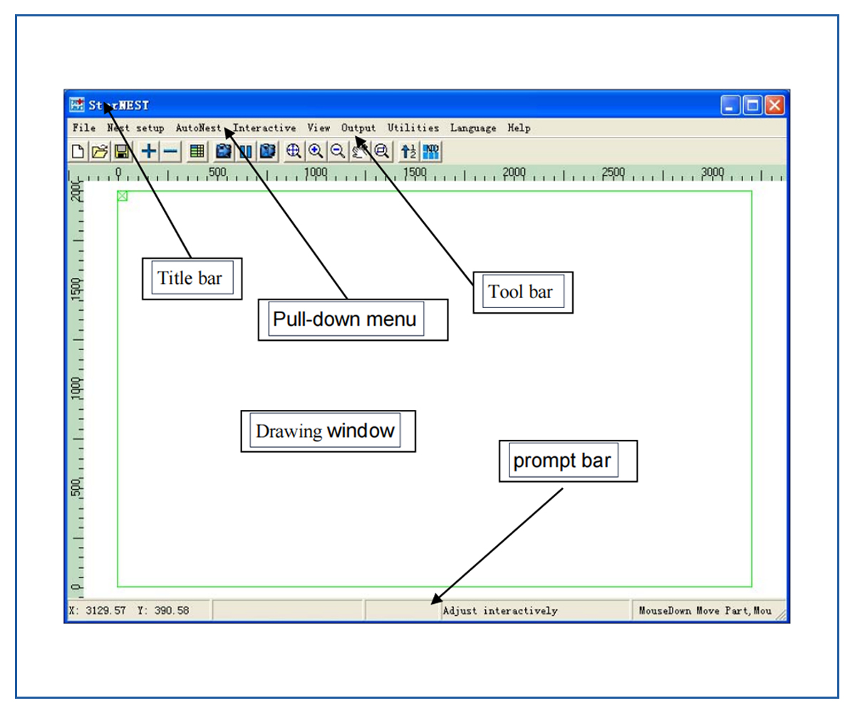
Task: Click the green origin marker in drawing window
Action: pyautogui.click(x=123, y=196)
